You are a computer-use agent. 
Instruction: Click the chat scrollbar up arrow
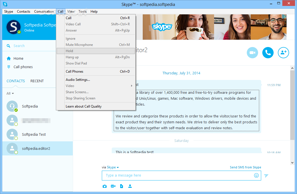(x=292, y=68)
